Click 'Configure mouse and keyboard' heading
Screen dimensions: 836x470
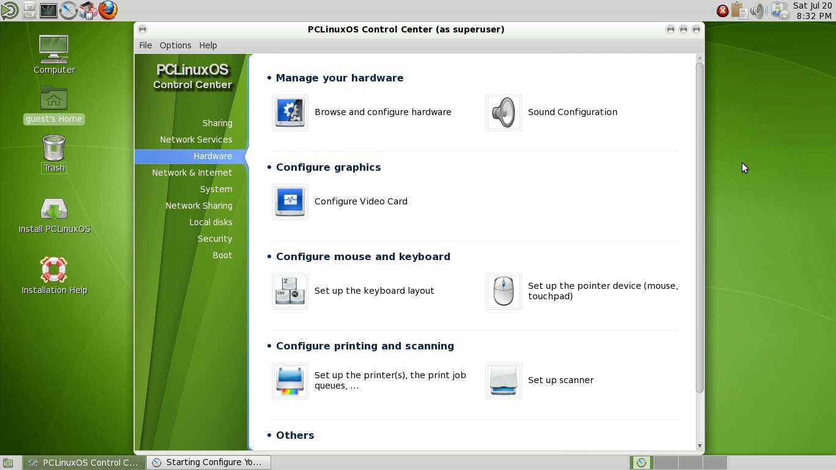pos(363,256)
